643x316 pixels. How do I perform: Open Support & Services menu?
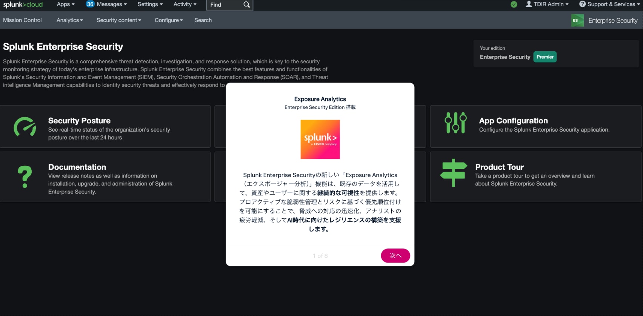(610, 4)
